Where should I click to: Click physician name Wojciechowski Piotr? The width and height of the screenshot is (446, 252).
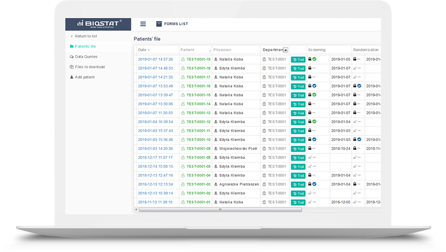pyautogui.click(x=238, y=148)
